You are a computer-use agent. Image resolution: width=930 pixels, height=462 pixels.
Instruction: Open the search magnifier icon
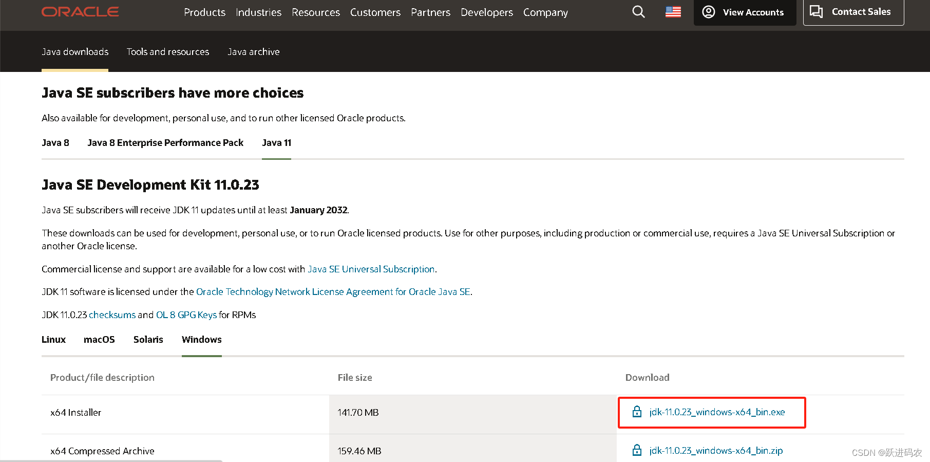(638, 12)
